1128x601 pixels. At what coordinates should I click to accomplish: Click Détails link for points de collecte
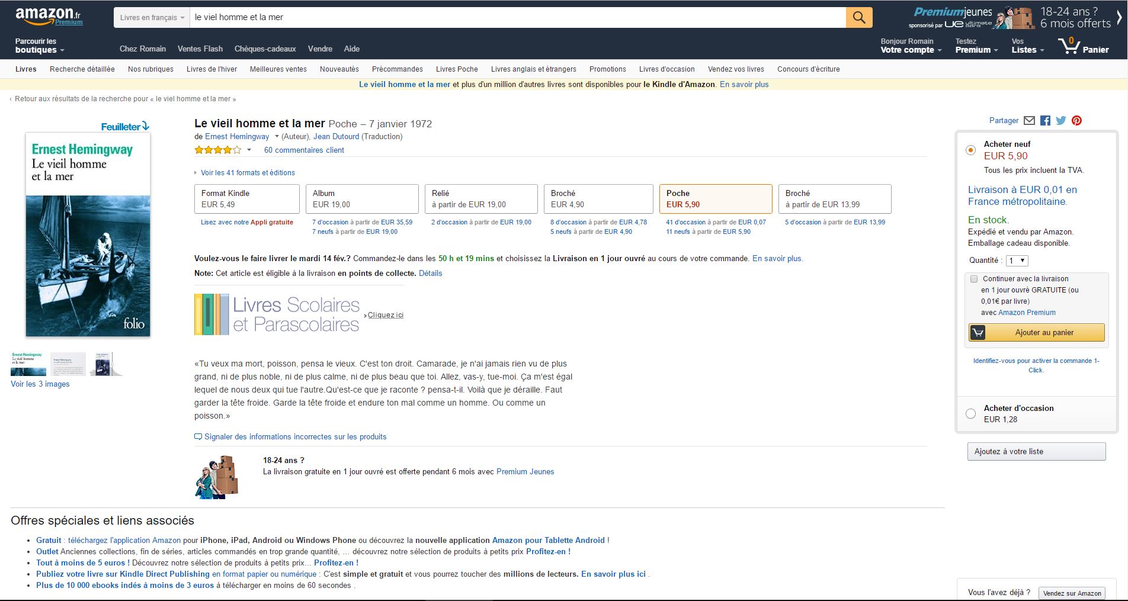click(x=430, y=274)
